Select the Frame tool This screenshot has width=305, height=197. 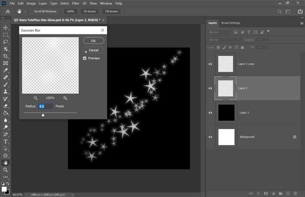[x=6, y=63]
